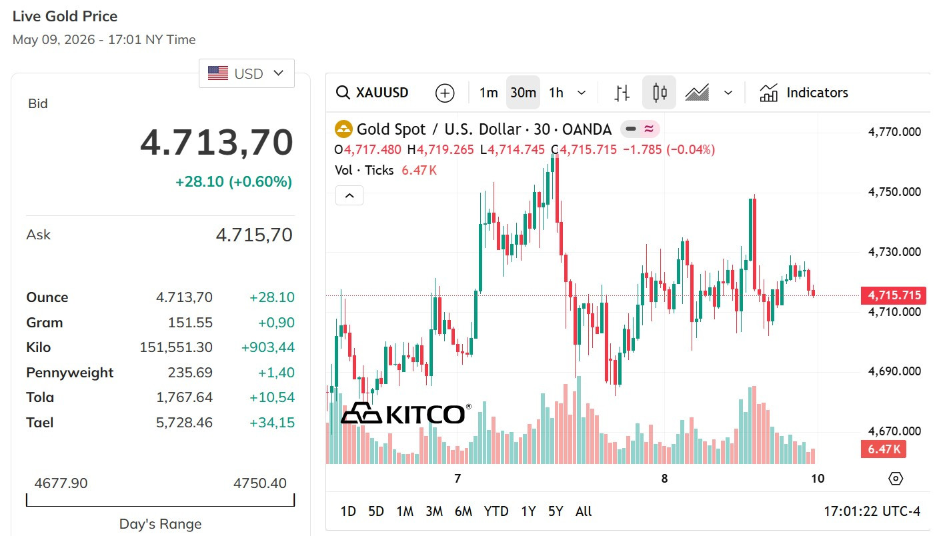This screenshot has height=536, width=941.
Task: Add a compare symbol with plus icon
Action: (445, 93)
